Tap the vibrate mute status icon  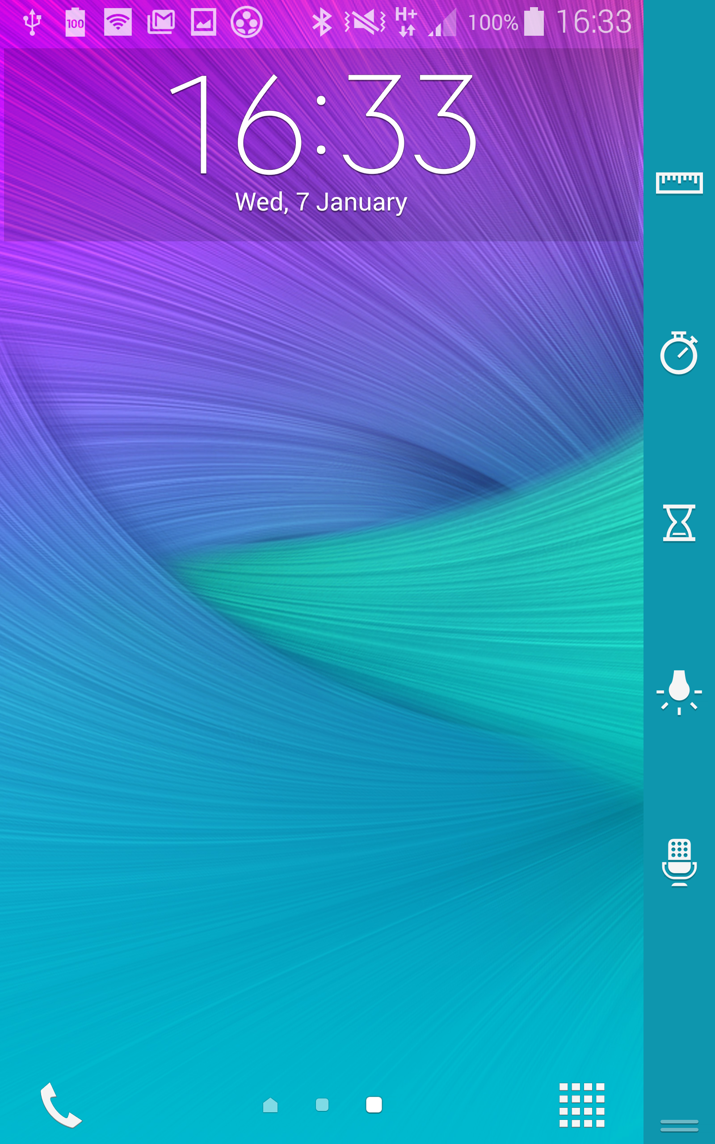tap(365, 22)
